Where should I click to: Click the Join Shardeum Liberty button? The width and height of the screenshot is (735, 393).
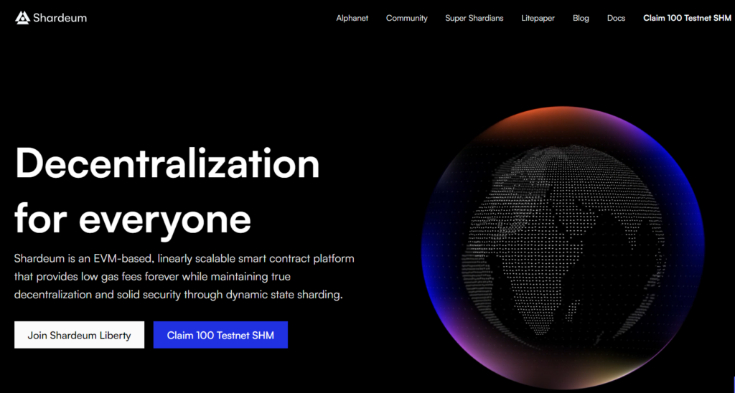pos(79,335)
